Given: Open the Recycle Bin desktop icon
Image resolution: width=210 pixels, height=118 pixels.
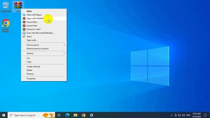Looking at the screenshot, I should point(6,7).
